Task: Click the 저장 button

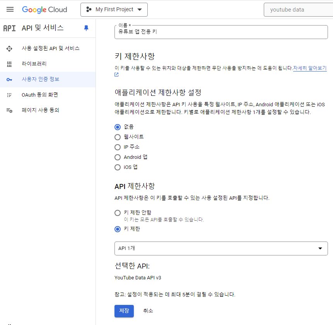Action: [x=124, y=311]
